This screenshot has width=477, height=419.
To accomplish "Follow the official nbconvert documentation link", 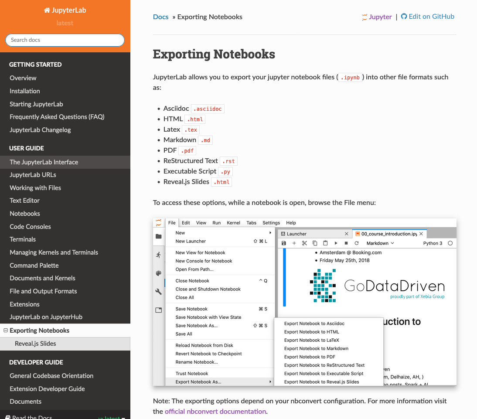I will (x=215, y=411).
